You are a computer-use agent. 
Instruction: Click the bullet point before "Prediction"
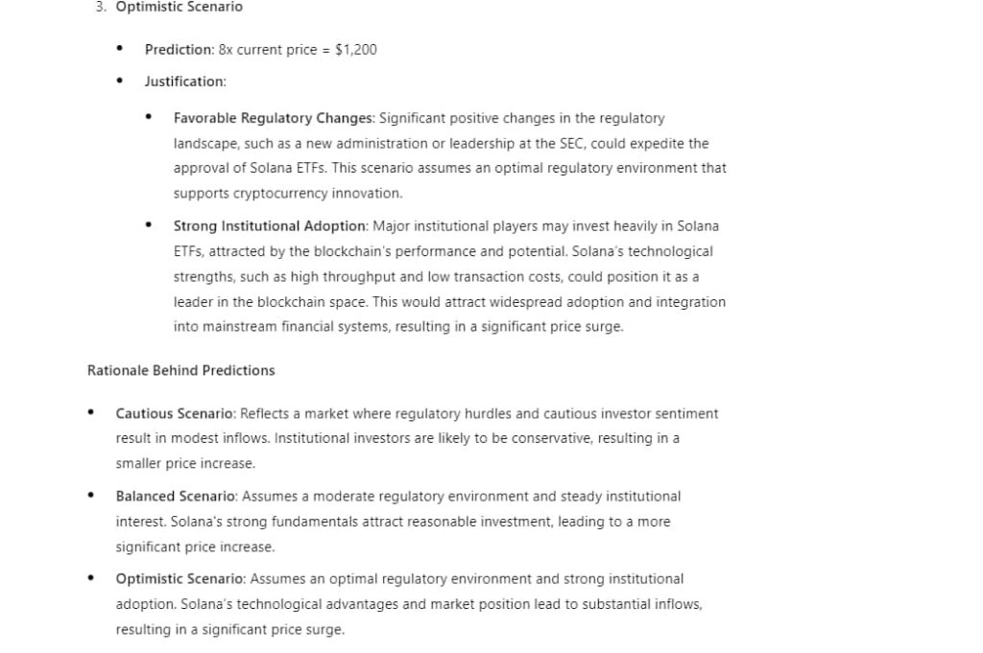pyautogui.click(x=119, y=49)
